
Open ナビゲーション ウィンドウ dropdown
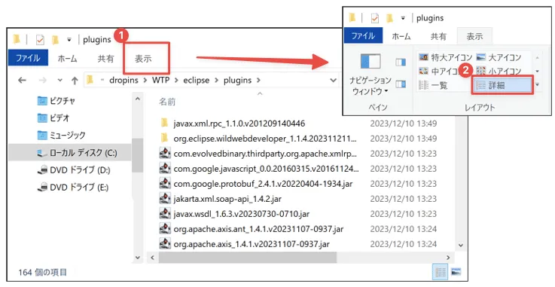click(371, 86)
